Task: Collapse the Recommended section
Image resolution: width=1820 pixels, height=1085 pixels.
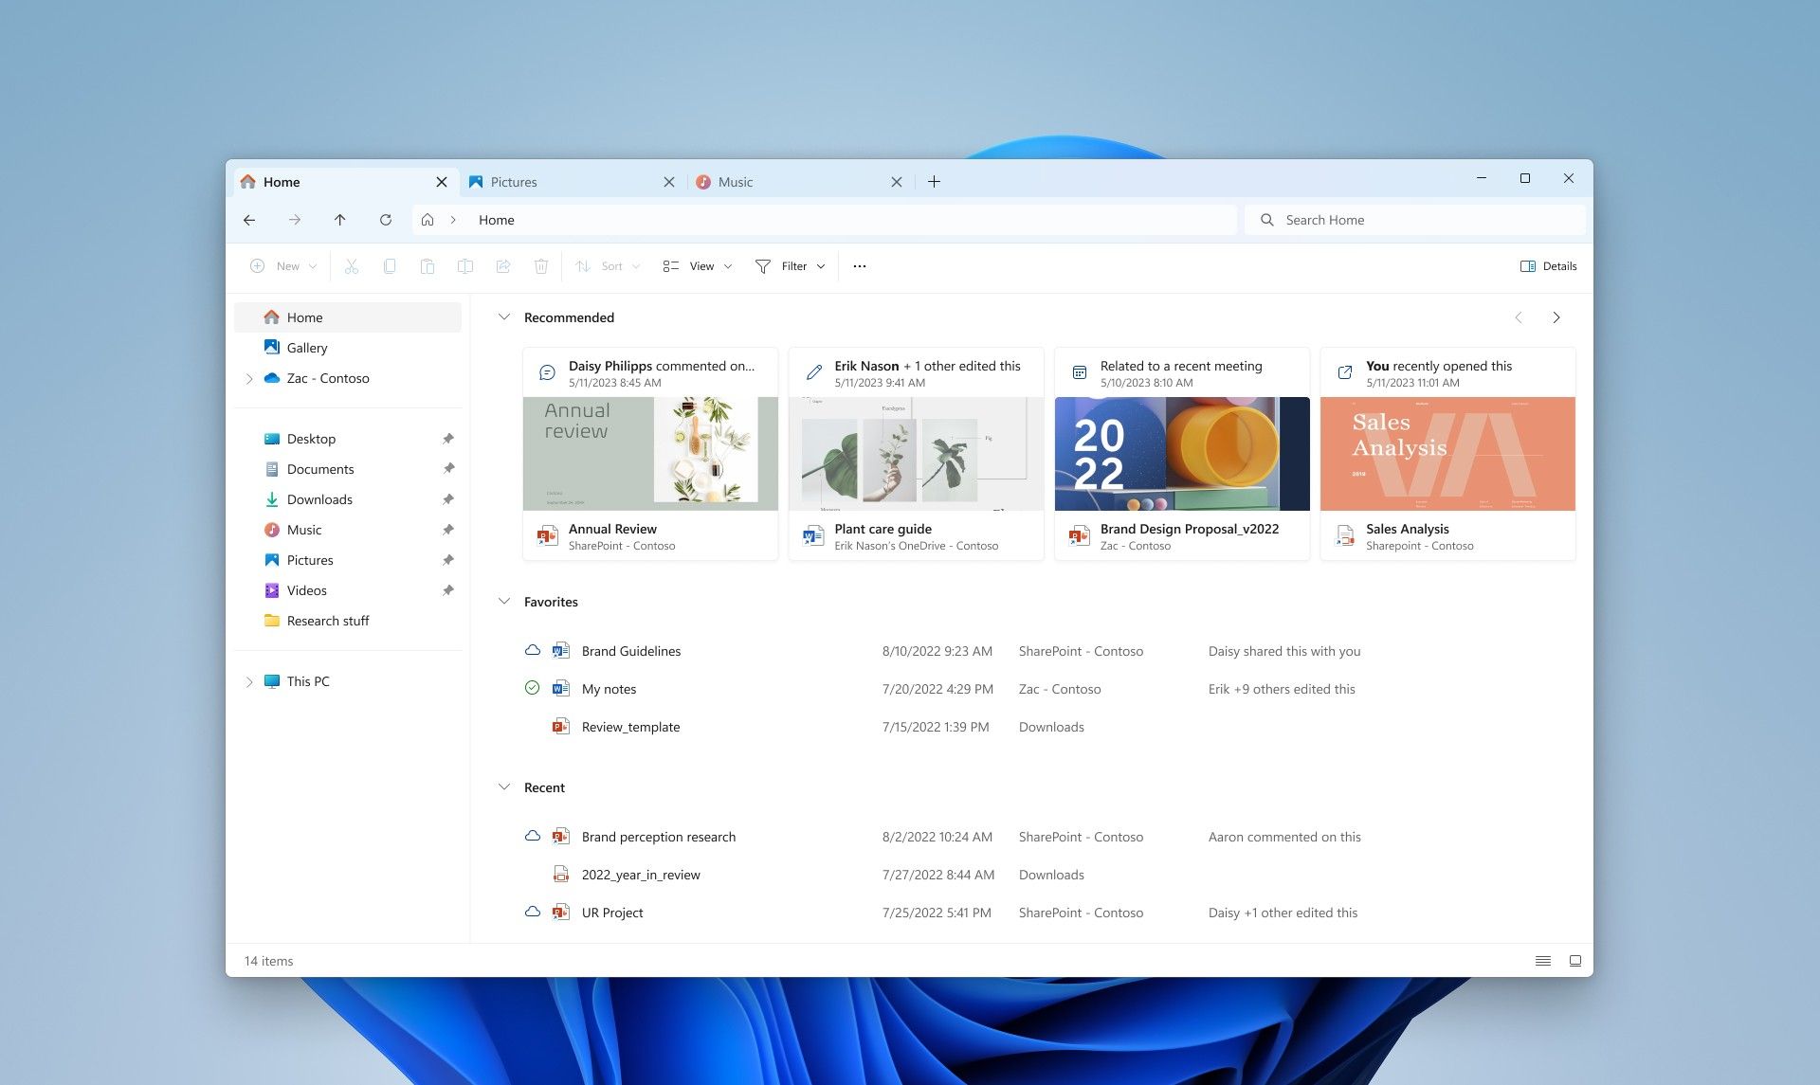Action: 505,316
